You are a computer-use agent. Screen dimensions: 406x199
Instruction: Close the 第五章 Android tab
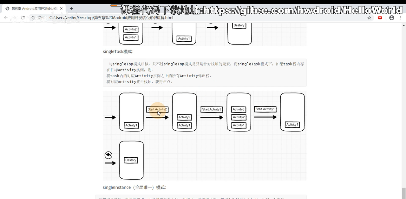point(62,9)
